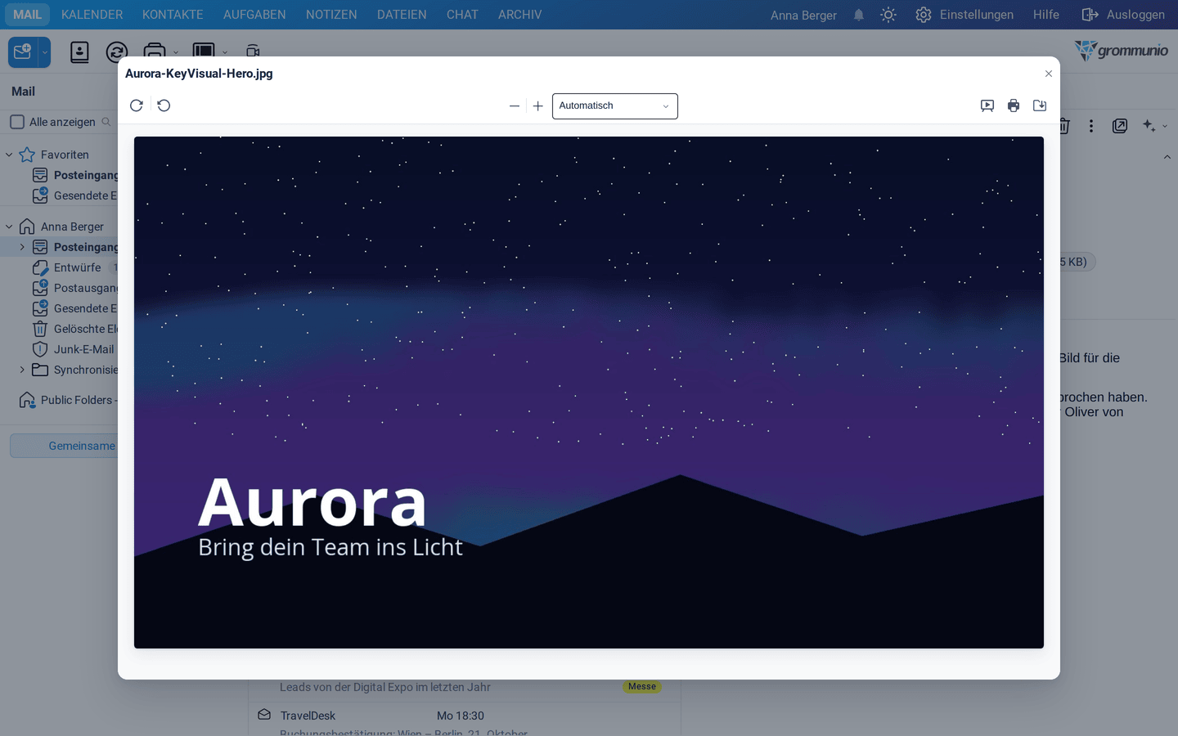The width and height of the screenshot is (1178, 736).
Task: Switch to the AUFGABEN tab
Action: click(254, 15)
